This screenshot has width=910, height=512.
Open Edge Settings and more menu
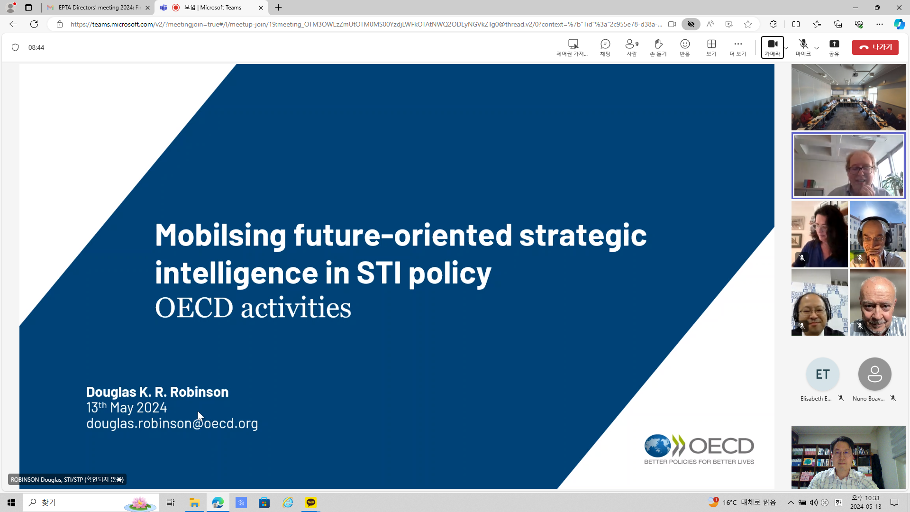[880, 24]
